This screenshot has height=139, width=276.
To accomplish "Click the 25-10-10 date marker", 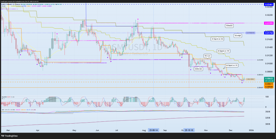I will 189,130.
